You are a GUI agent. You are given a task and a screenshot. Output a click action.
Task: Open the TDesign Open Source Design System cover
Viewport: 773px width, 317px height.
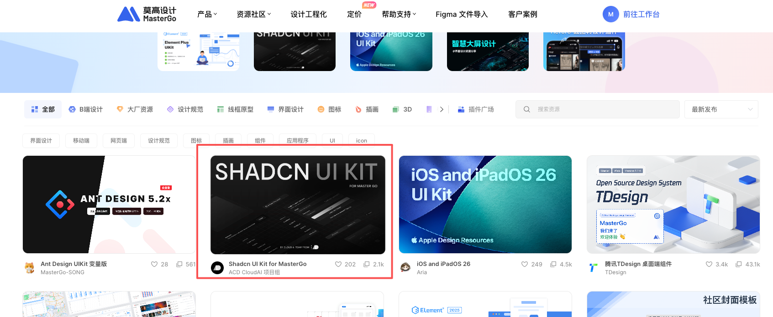point(673,205)
